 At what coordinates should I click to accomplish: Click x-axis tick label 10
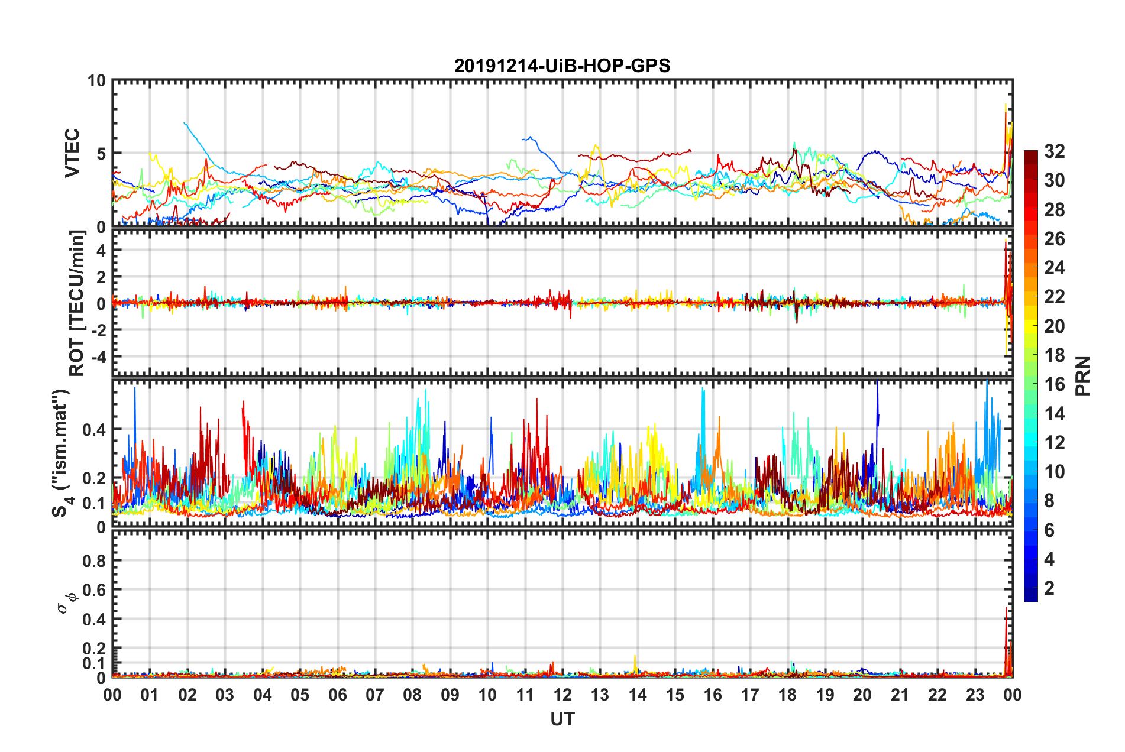(487, 695)
